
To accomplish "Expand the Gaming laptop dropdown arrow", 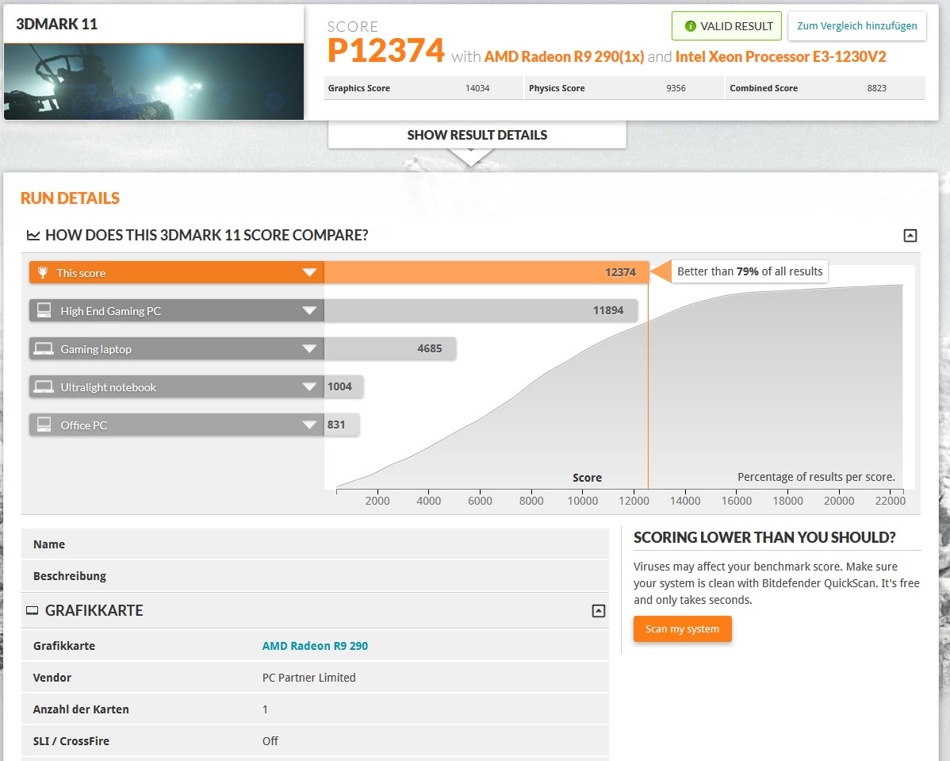I will (x=309, y=349).
